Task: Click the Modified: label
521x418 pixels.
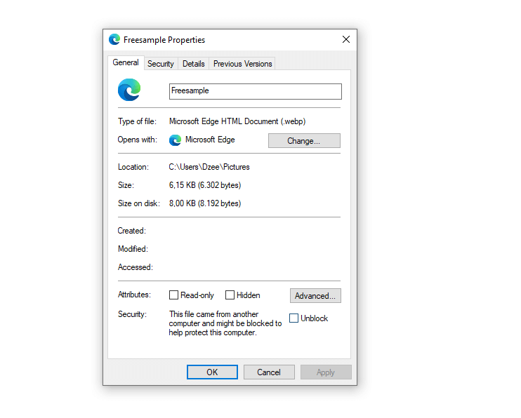Action: [x=133, y=249]
